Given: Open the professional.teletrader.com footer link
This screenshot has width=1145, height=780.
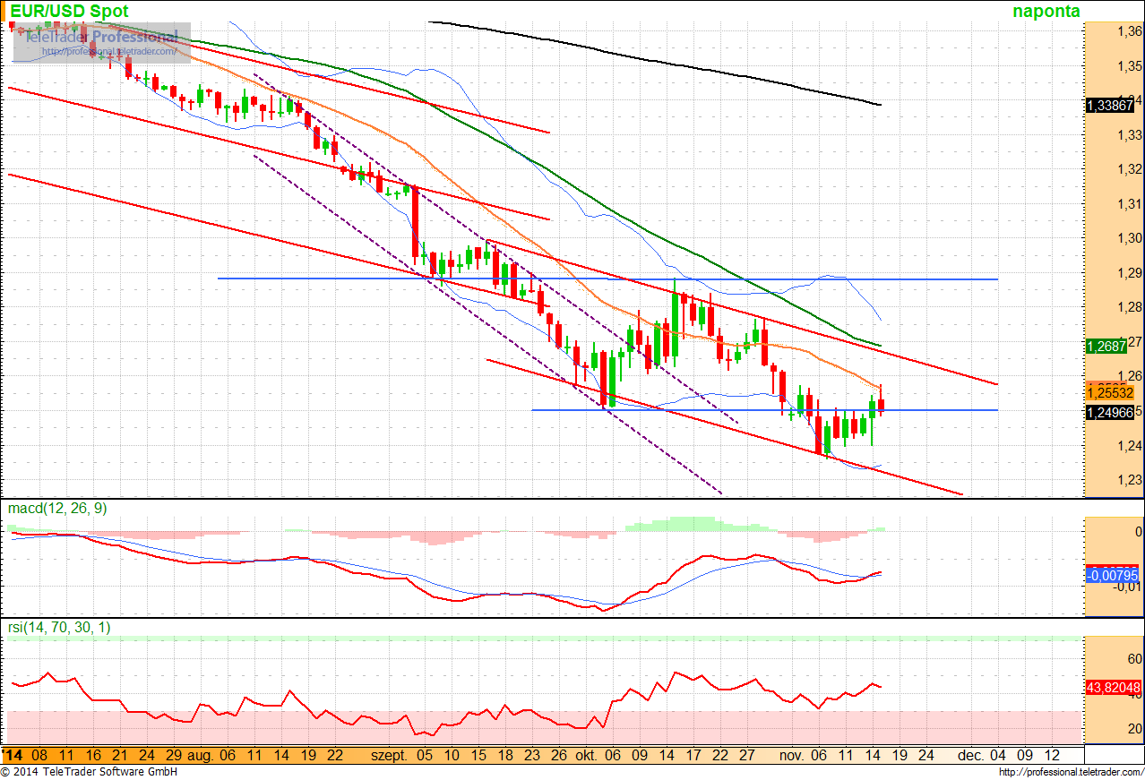Looking at the screenshot, I should [x=1071, y=772].
